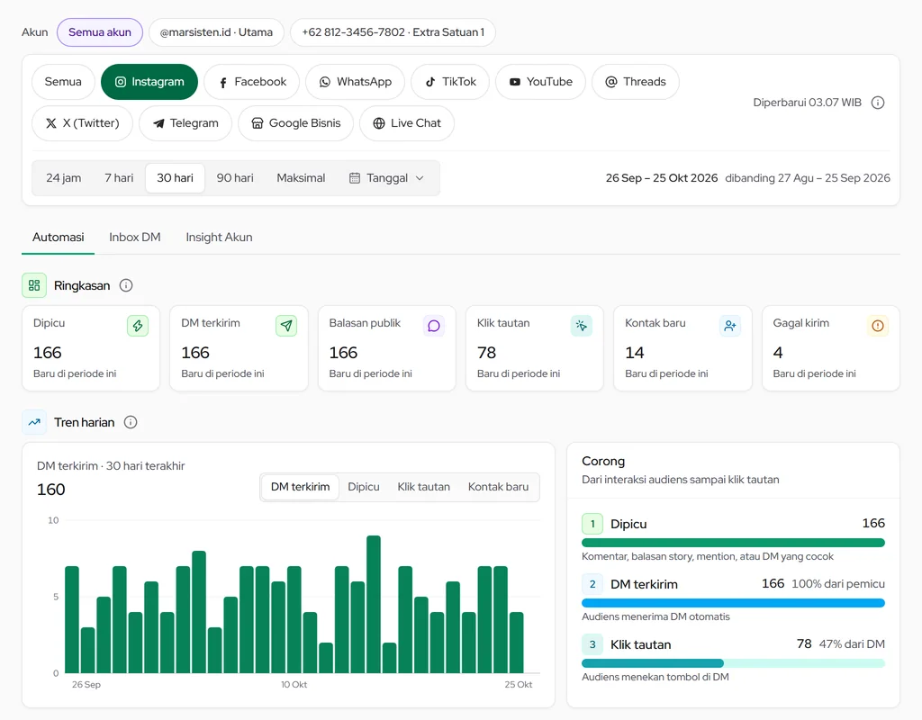Viewport: 922px width, 720px height.
Task: Set the range to 24 jam
Action: [64, 178]
